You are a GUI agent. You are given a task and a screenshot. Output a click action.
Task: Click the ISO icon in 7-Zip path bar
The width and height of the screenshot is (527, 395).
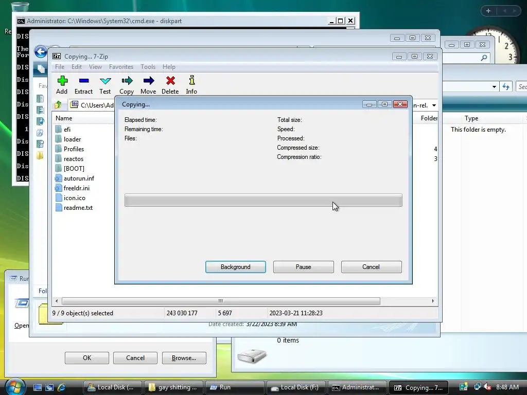74,105
